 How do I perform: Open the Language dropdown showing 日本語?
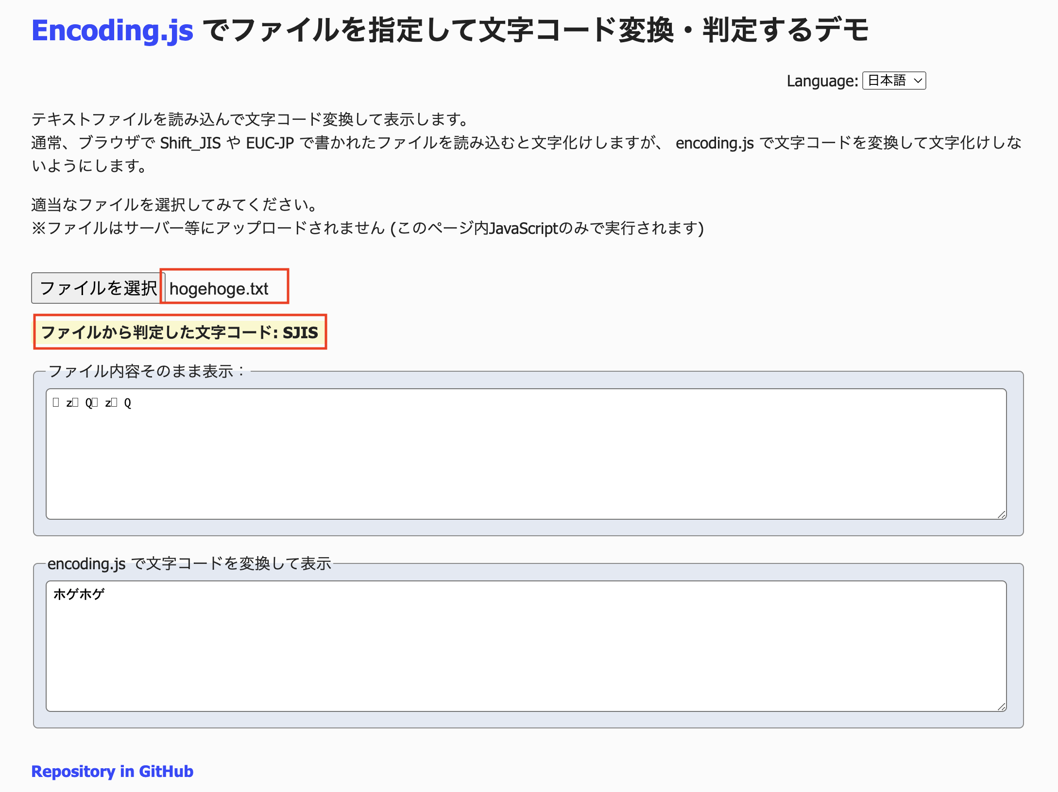coord(893,81)
